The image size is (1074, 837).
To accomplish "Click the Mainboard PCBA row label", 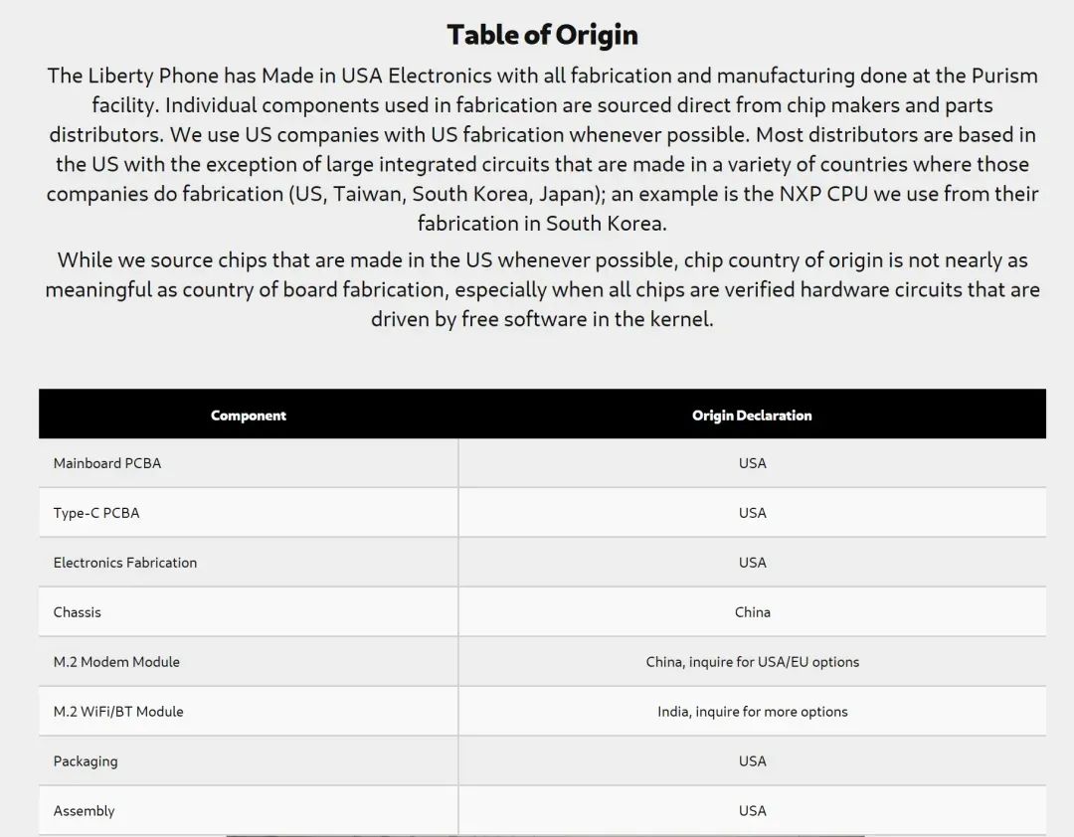I will [107, 463].
